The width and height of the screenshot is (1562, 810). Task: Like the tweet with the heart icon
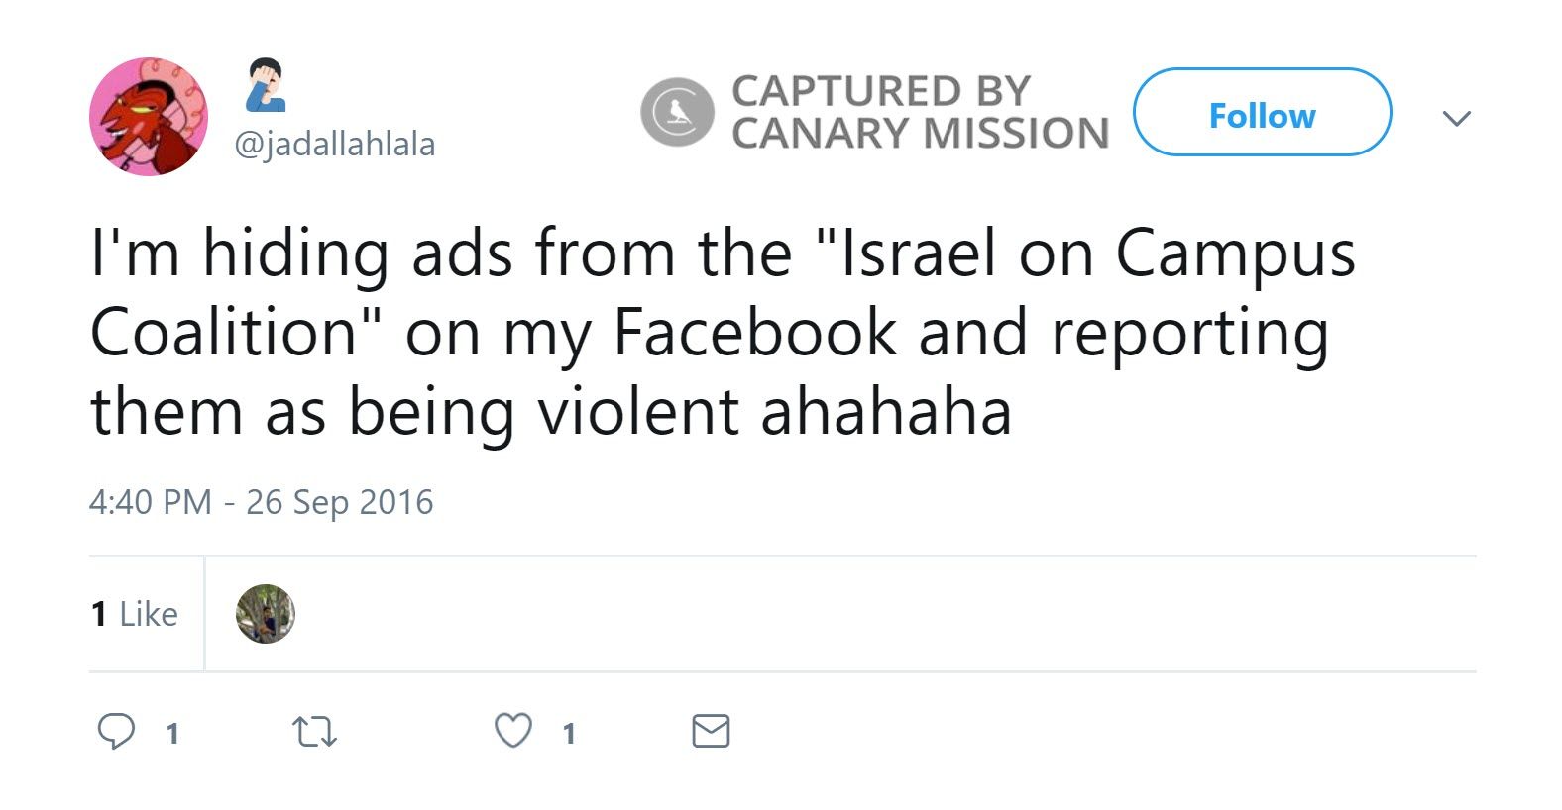(512, 731)
